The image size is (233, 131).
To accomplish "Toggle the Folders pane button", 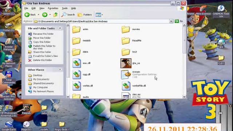I will (85, 15).
